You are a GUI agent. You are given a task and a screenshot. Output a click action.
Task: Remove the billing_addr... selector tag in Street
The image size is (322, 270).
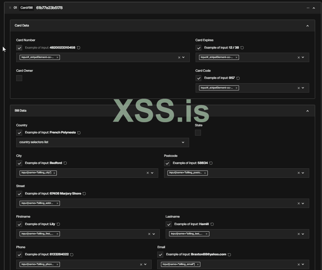click(x=57, y=203)
